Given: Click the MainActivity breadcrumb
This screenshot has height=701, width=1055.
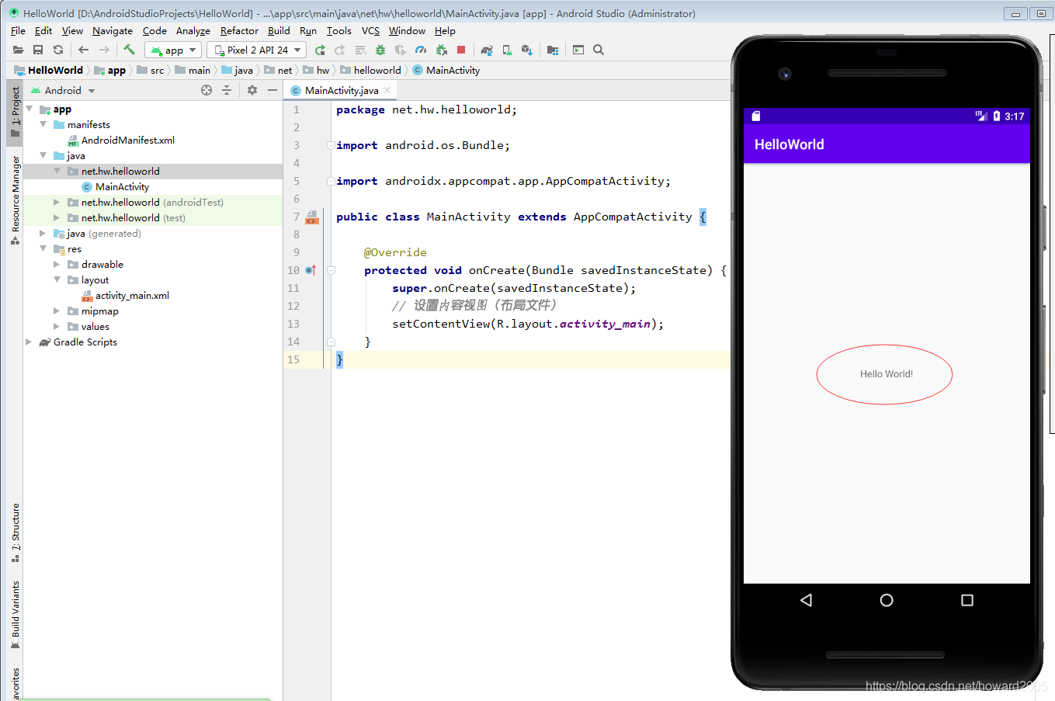Looking at the screenshot, I should pyautogui.click(x=446, y=70).
